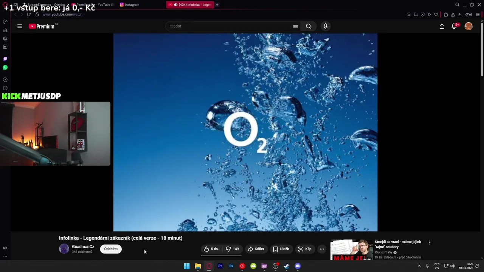Open browser tab search magnifier
The width and height of the screenshot is (484, 272).
(x=457, y=5)
